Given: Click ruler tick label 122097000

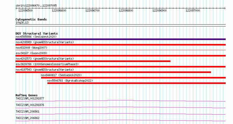Looking at the screenshot, I should tap(193, 10).
